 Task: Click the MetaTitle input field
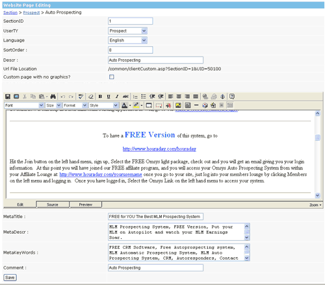click(x=155, y=217)
